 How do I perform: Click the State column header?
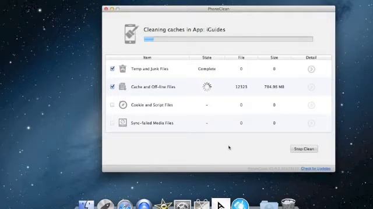coord(207,57)
